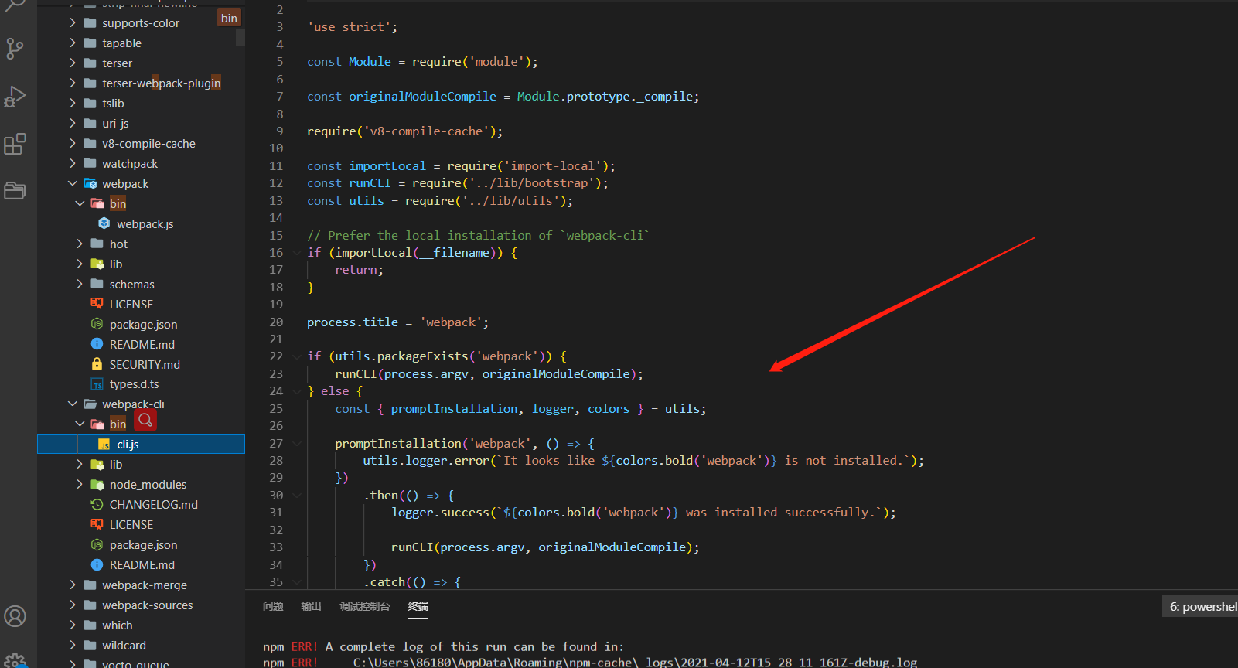The height and width of the screenshot is (668, 1238).
Task: Open the Run and Debug view
Action: coord(15,97)
